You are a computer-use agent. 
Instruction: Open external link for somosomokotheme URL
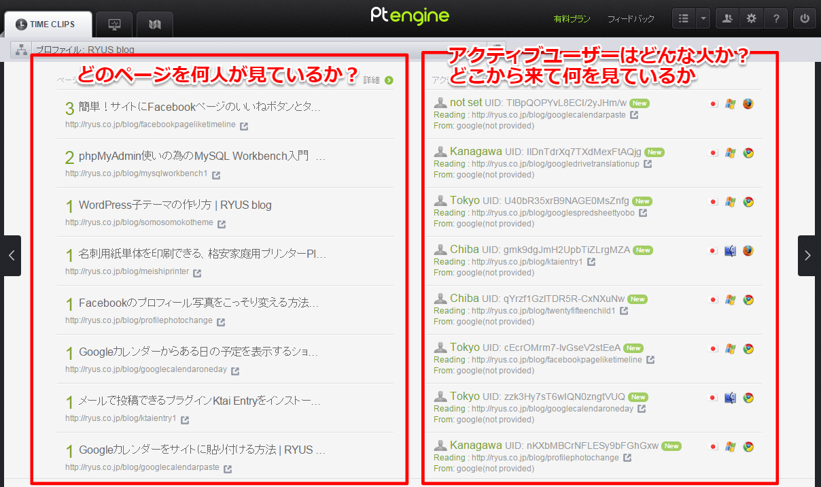point(222,224)
